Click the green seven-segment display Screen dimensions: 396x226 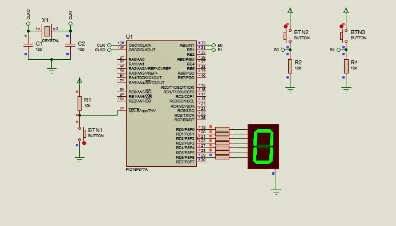click(x=264, y=146)
